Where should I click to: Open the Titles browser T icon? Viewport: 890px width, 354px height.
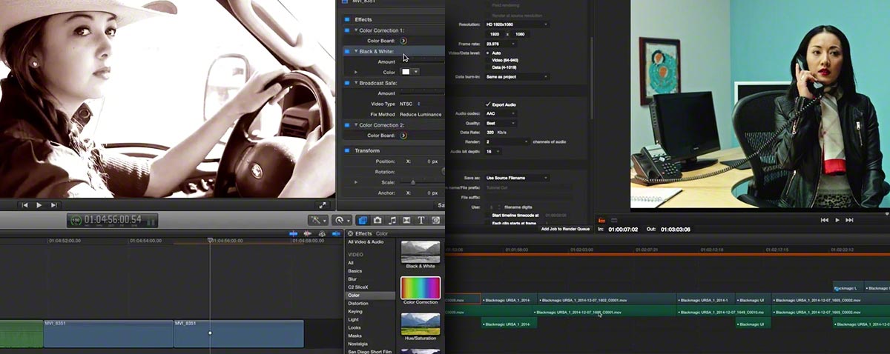(421, 220)
